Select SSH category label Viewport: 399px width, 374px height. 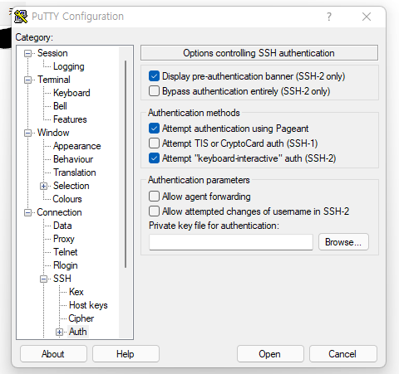click(62, 279)
